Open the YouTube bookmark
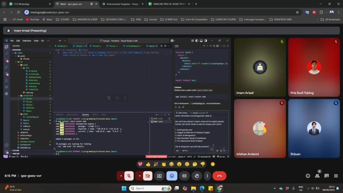Image resolution: width=343 pixels, height=193 pixels. pos(32,19)
